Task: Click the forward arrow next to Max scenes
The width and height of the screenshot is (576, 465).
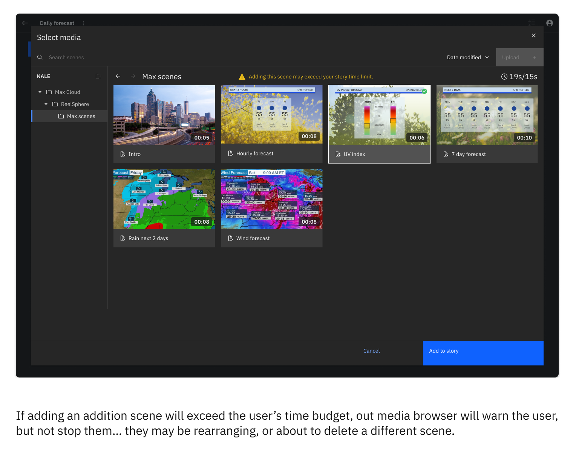Action: click(133, 76)
